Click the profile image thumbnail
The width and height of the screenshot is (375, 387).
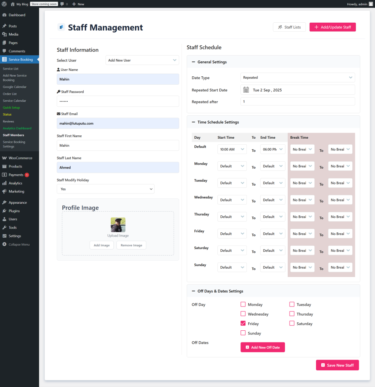[118, 224]
